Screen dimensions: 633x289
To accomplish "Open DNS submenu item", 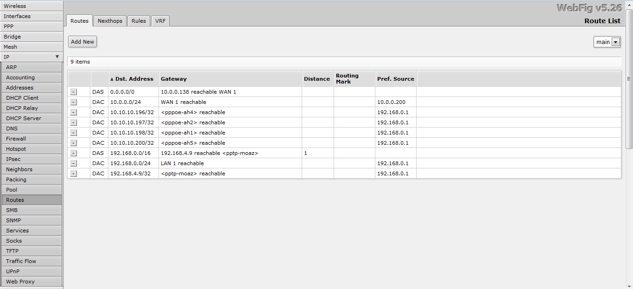I will pos(32,128).
